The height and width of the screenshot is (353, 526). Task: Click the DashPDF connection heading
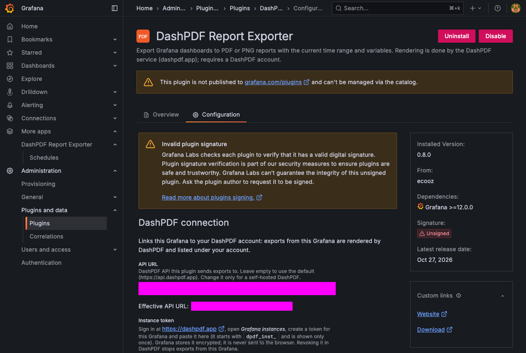184,223
